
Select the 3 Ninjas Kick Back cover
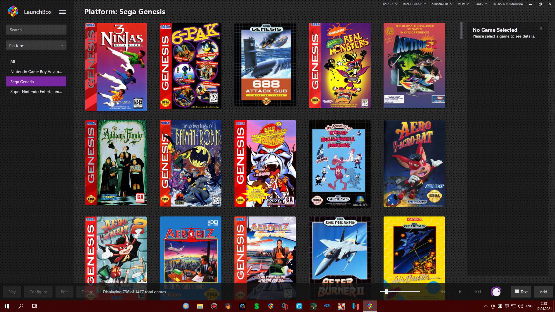116,67
